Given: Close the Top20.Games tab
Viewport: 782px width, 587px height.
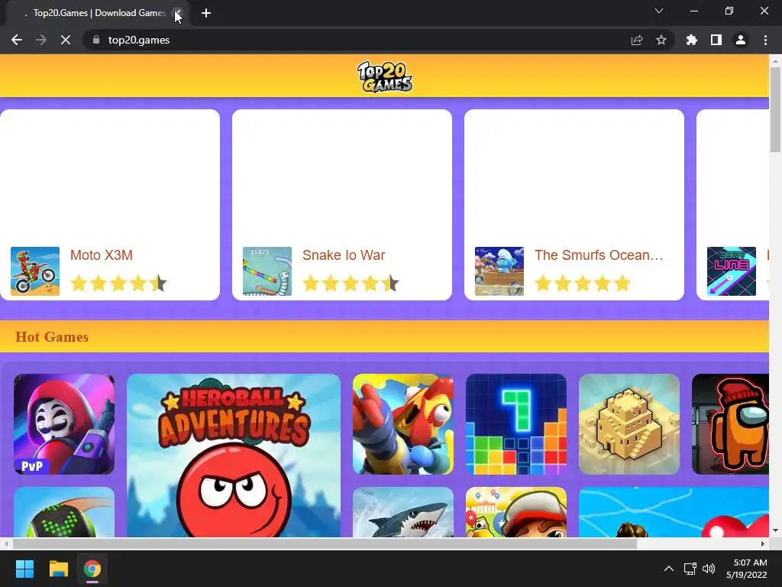Looking at the screenshot, I should 177,13.
